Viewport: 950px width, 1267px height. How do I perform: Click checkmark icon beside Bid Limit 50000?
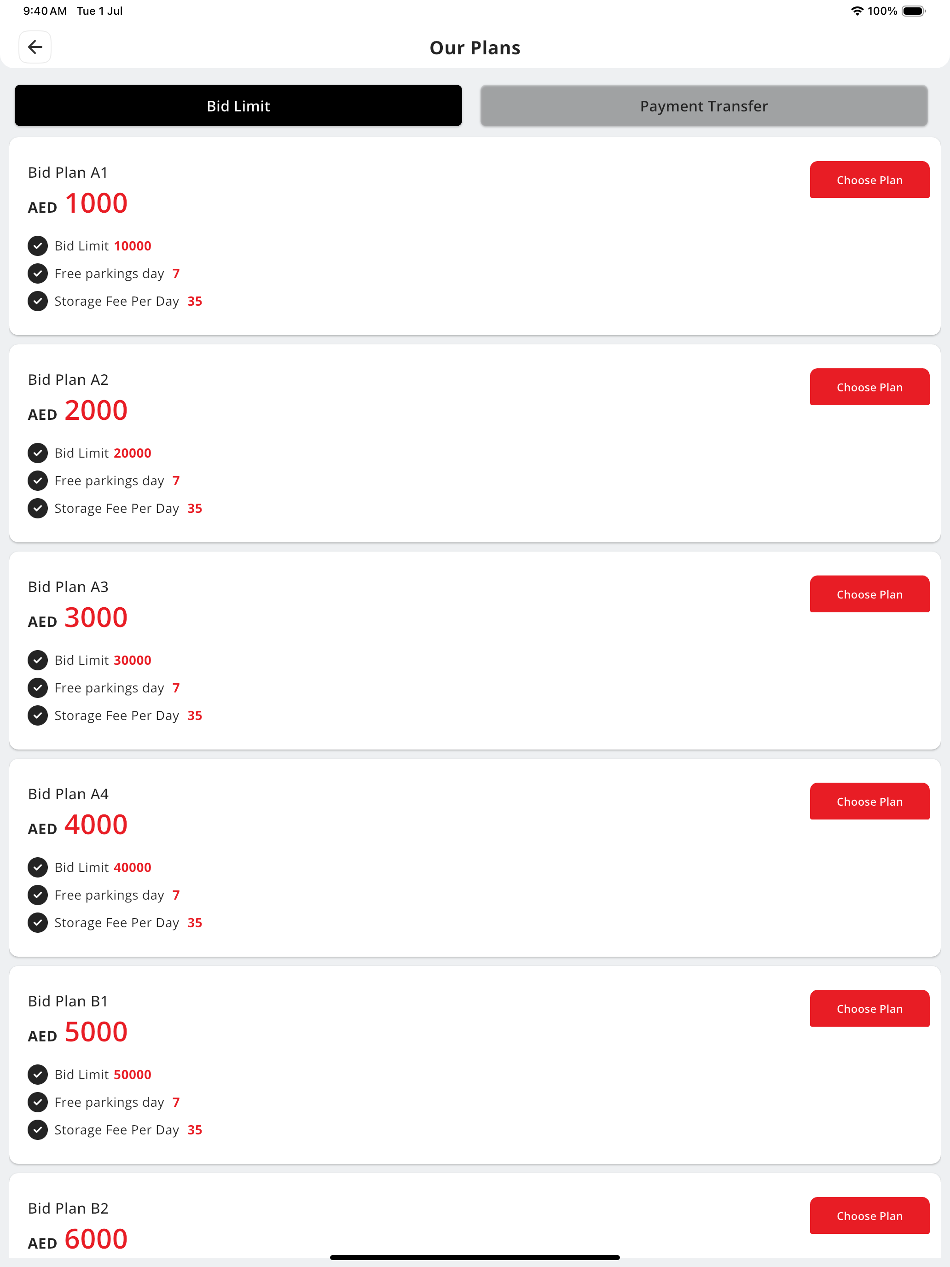tap(38, 1075)
